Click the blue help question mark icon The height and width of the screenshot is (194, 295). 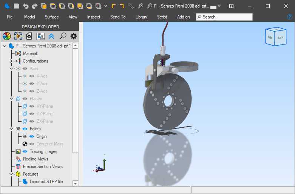(x=290, y=17)
